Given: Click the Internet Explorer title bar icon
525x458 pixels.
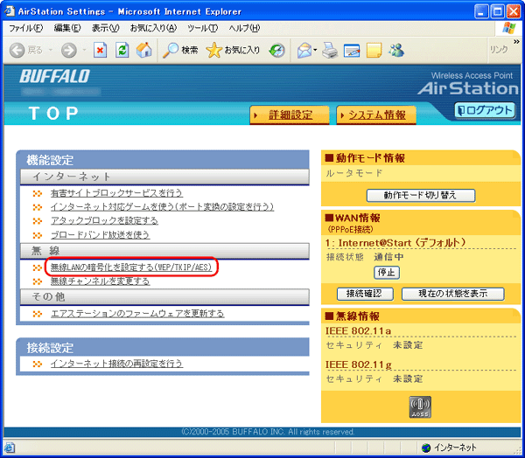Looking at the screenshot, I should [x=10, y=11].
